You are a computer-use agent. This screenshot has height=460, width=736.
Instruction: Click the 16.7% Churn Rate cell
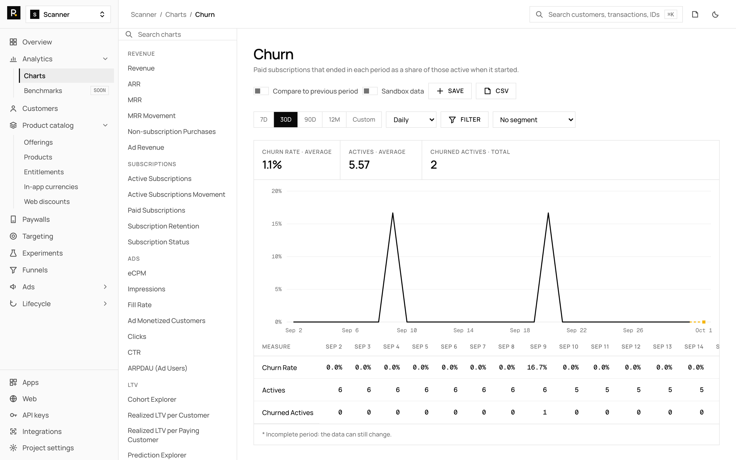pos(537,367)
